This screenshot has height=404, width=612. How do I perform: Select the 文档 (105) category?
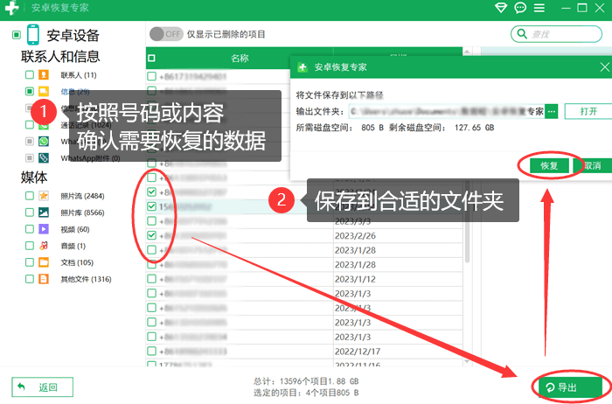tap(77, 262)
